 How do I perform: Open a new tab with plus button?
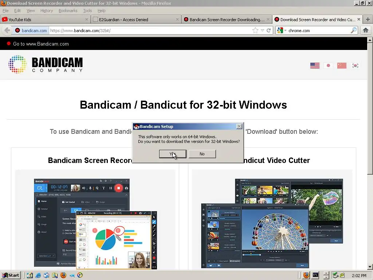(368, 20)
